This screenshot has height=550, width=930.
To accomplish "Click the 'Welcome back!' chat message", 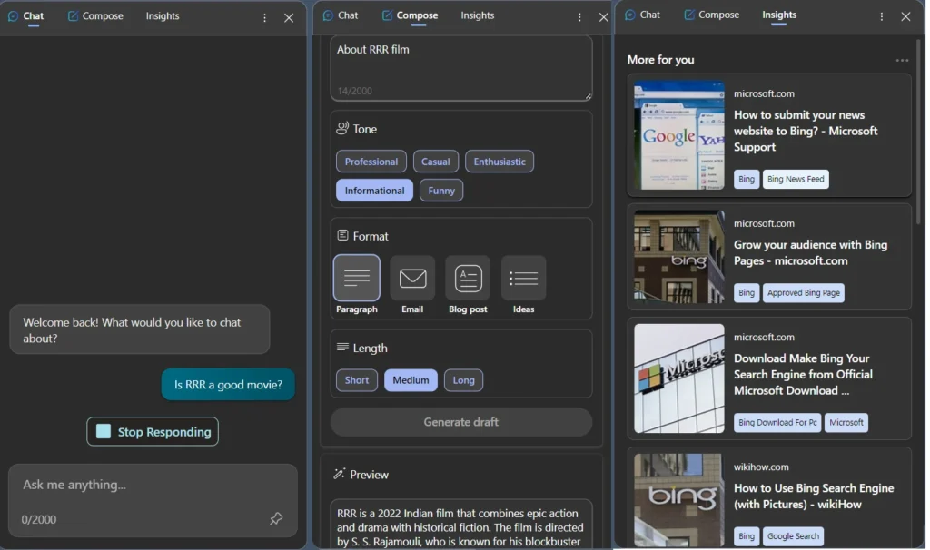I will tap(139, 329).
